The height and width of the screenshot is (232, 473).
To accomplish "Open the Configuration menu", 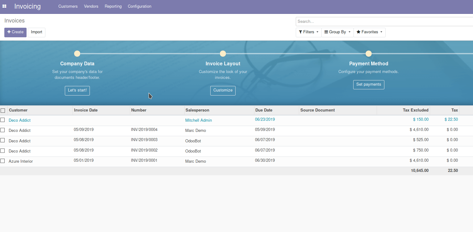I will point(140,6).
